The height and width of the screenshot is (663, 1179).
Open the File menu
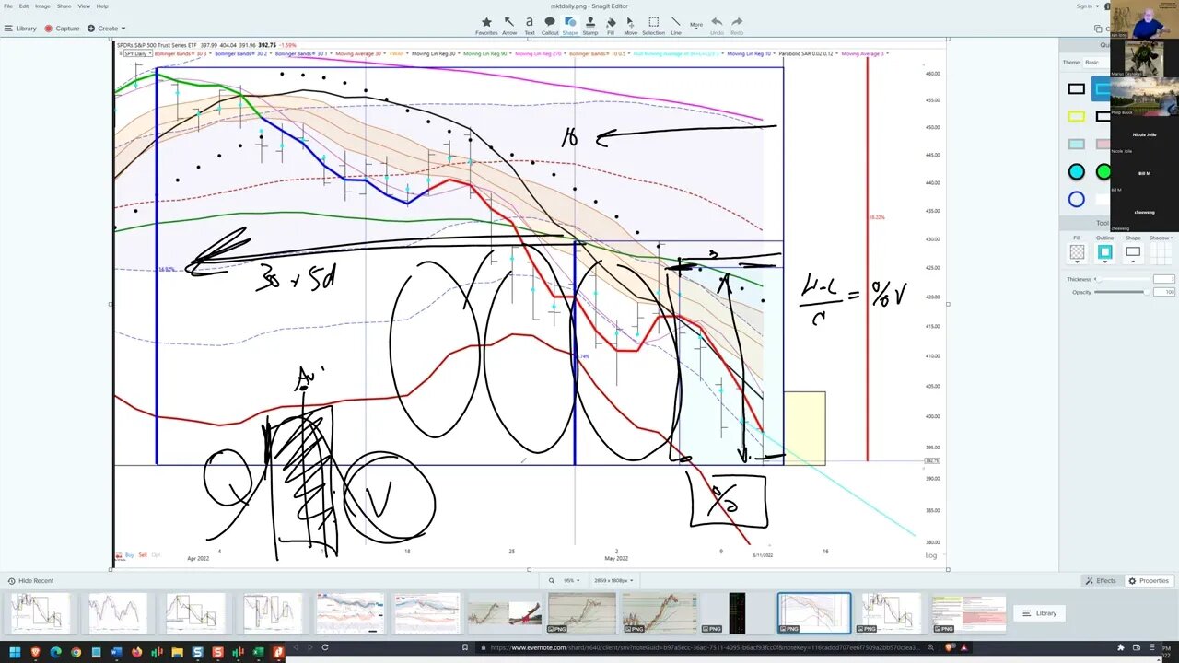pyautogui.click(x=8, y=6)
